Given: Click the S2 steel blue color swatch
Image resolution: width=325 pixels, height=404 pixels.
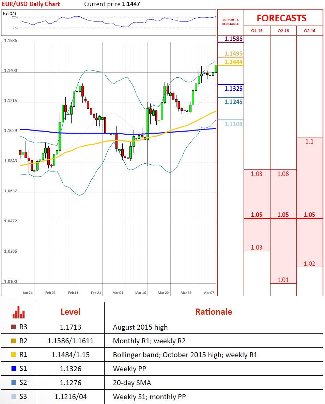Looking at the screenshot, I should click(x=14, y=383).
